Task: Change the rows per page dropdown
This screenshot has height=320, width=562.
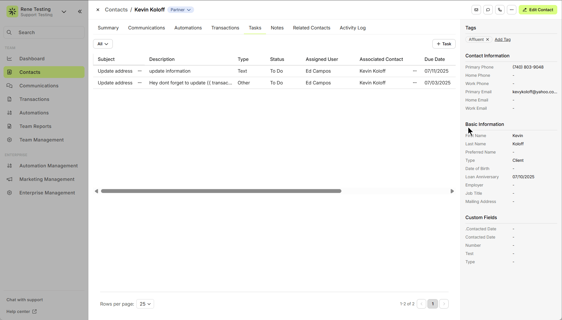Action: [145, 304]
